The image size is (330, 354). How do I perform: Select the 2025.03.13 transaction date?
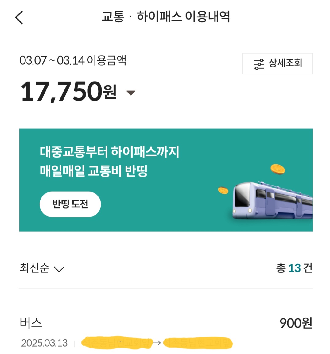point(45,343)
